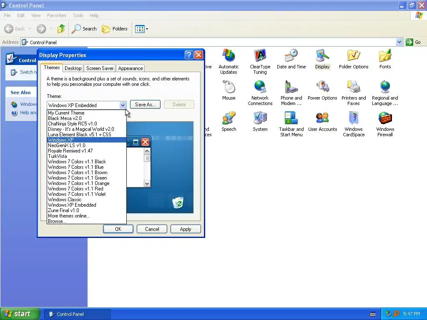Open Mouse settings icon
The height and width of the screenshot is (320, 427).
pyautogui.click(x=229, y=90)
